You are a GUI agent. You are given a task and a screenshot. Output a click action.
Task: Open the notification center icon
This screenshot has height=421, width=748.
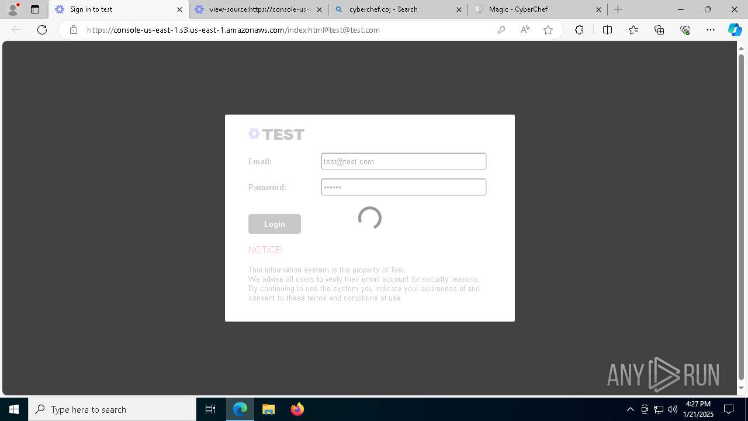[x=729, y=409]
